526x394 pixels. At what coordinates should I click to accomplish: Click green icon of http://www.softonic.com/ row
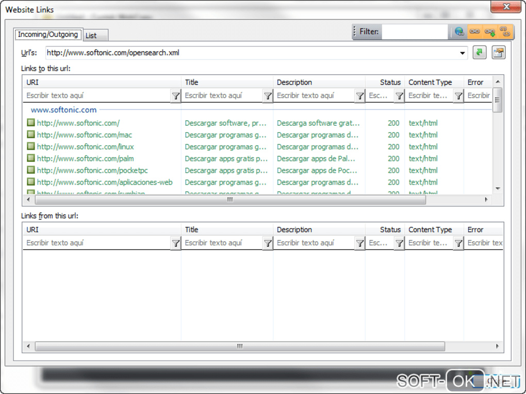[x=31, y=123]
